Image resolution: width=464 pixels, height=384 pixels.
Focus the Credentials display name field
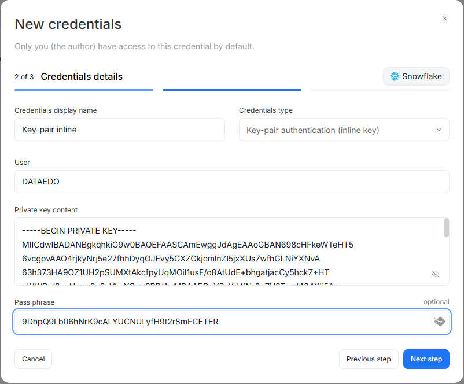119,130
